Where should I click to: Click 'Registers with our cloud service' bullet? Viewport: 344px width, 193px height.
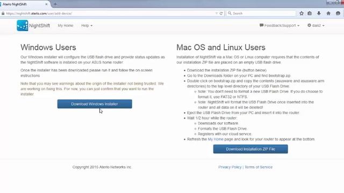click(225, 134)
